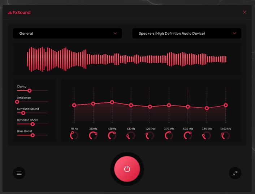Adjust the Clarity slider handle

click(x=29, y=91)
